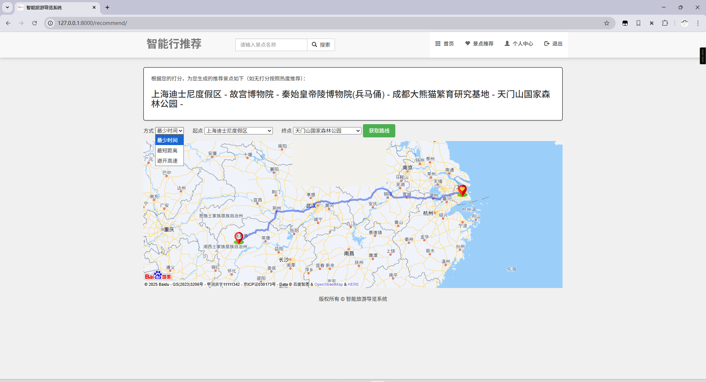Open the 终点 destination dropdown

327,131
